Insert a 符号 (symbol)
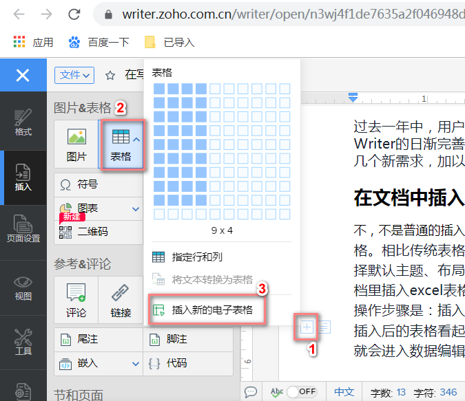The height and width of the screenshot is (401, 465). coord(99,185)
